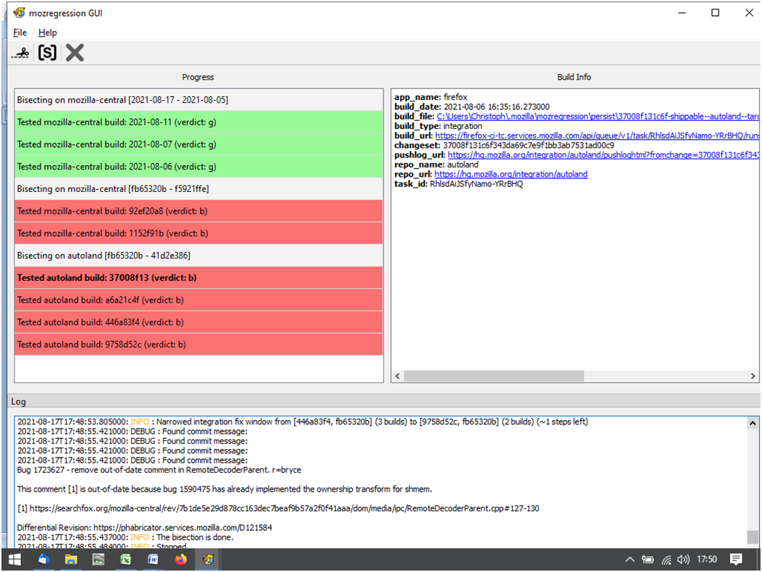Open the Help menu
The width and height of the screenshot is (762, 572).
pos(48,33)
